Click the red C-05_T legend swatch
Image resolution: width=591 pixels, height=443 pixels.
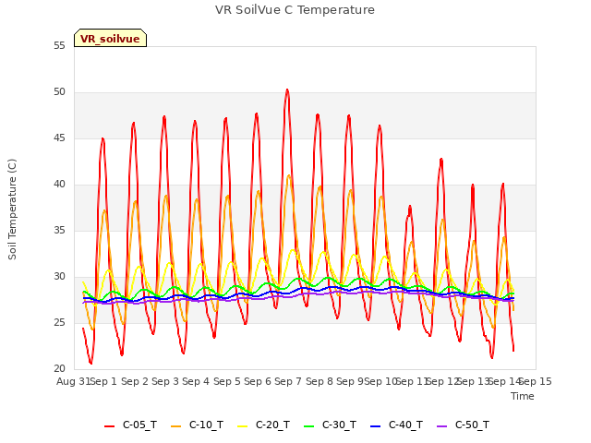tap(109, 426)
